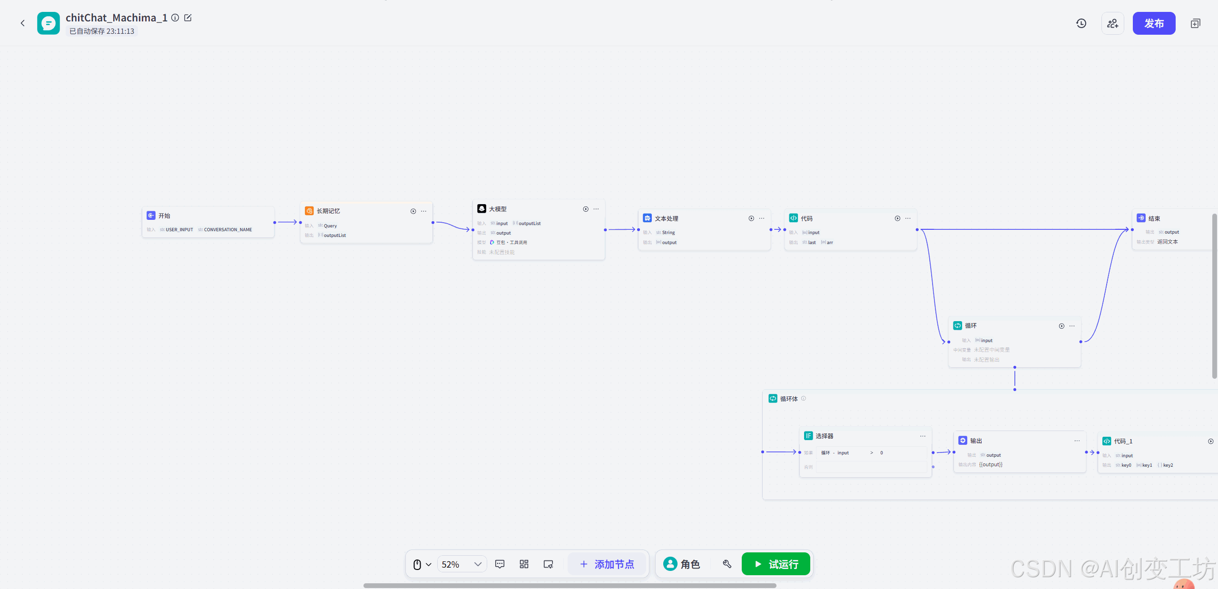The image size is (1218, 589).
Task: Run the 代码 node test icon
Action: [897, 218]
